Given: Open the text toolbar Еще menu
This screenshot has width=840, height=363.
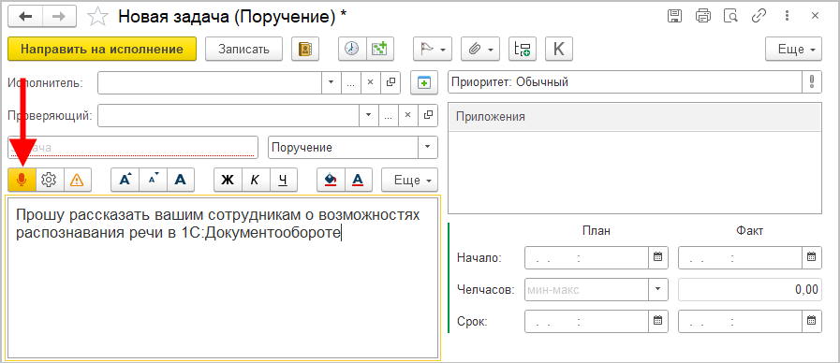Looking at the screenshot, I should [409, 181].
